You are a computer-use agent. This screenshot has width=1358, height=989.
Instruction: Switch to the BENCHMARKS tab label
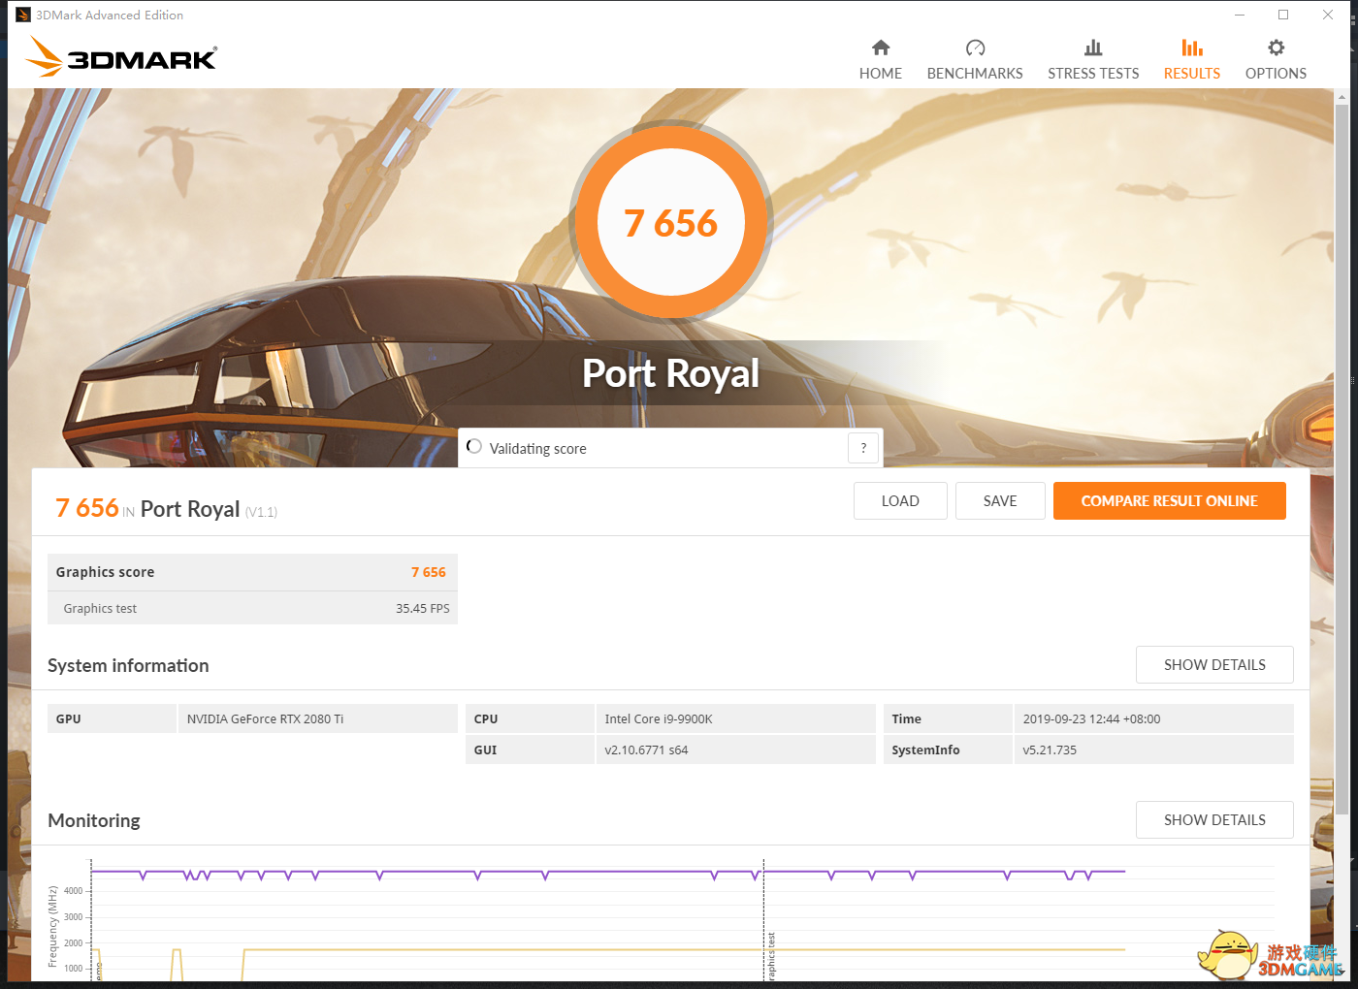pyautogui.click(x=975, y=74)
